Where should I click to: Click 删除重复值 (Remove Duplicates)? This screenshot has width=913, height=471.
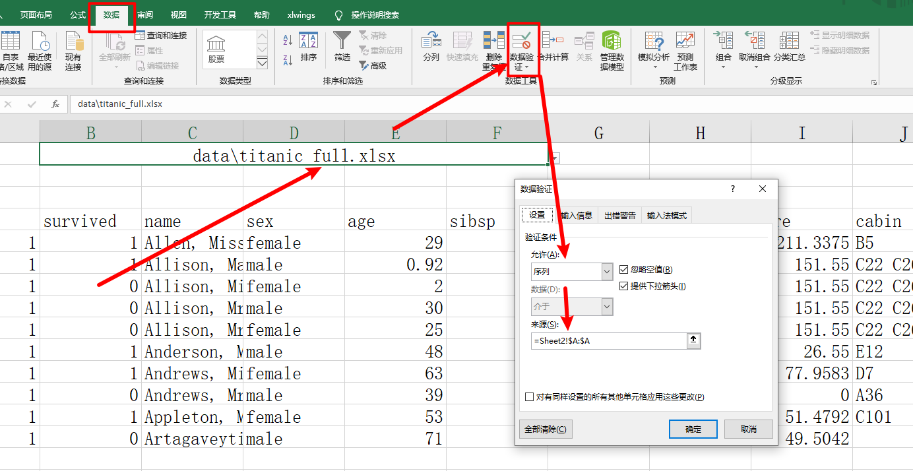coord(493,51)
